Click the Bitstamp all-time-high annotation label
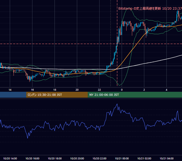The height and width of the screenshot is (161, 182). [150, 9]
